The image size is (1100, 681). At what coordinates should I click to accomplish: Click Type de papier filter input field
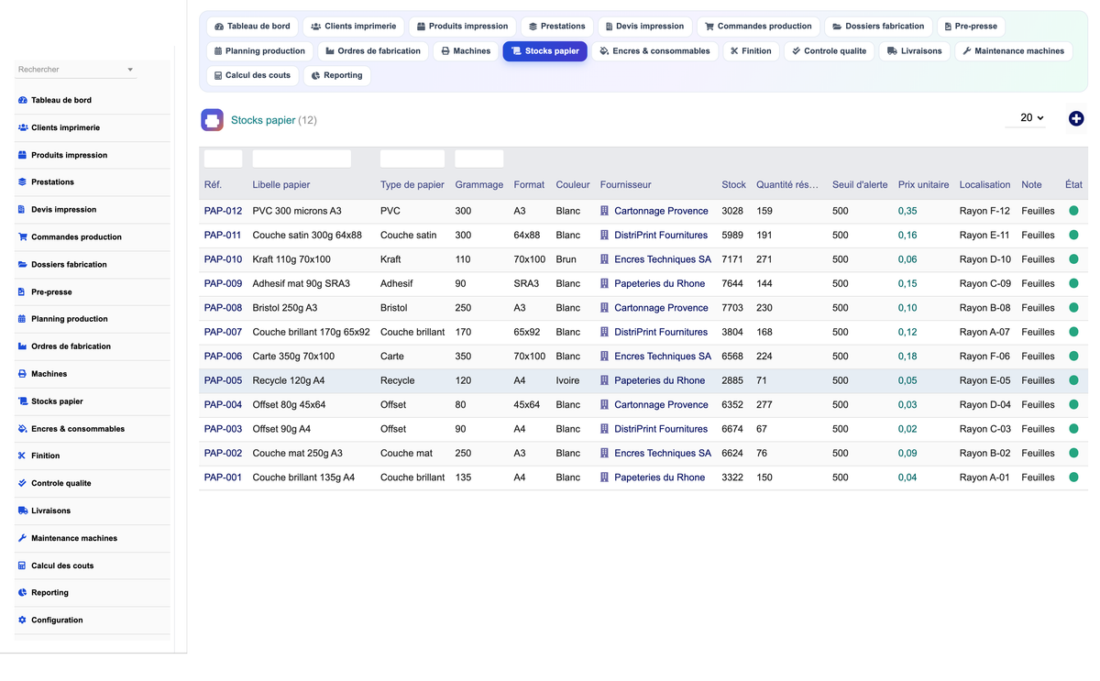[412, 159]
